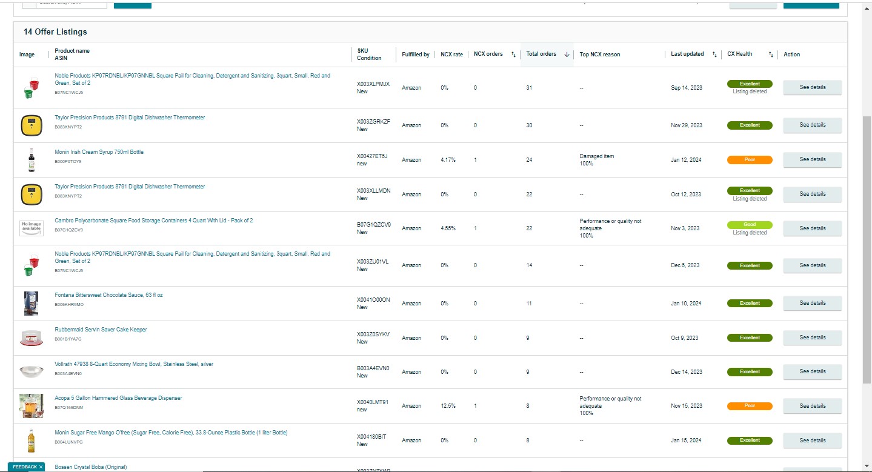Click the Poor CX Health badge for Monin Irish Cream
Viewport: 872px width, 472px height.
point(750,160)
